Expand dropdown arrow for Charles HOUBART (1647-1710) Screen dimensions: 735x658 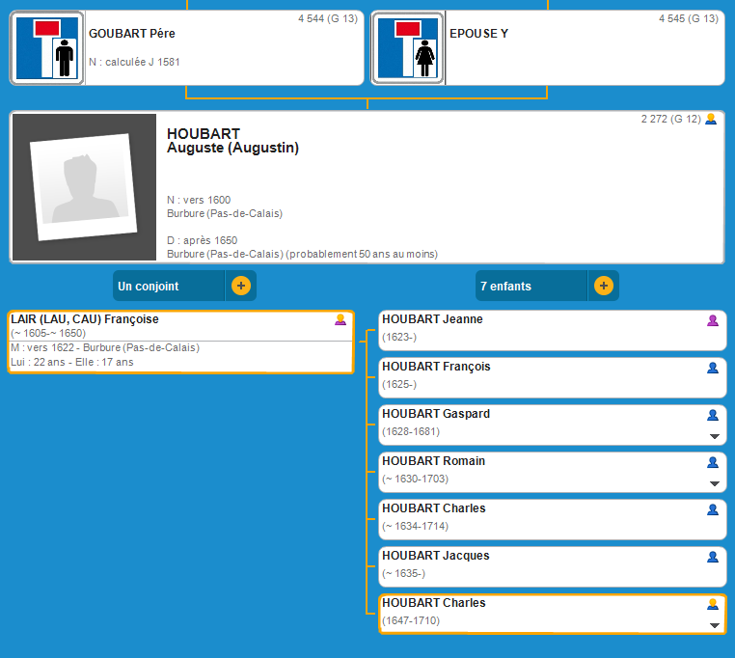click(x=714, y=626)
